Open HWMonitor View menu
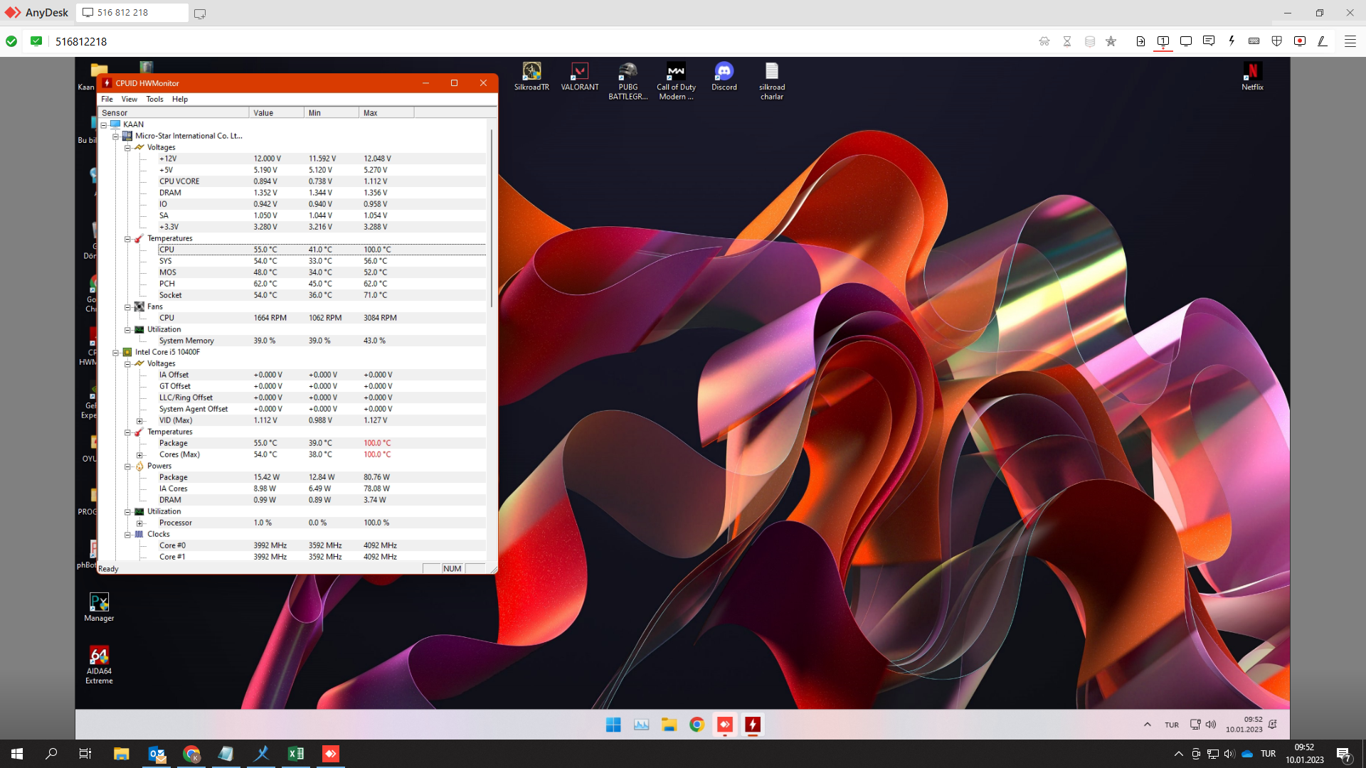The image size is (1366, 768). click(129, 99)
